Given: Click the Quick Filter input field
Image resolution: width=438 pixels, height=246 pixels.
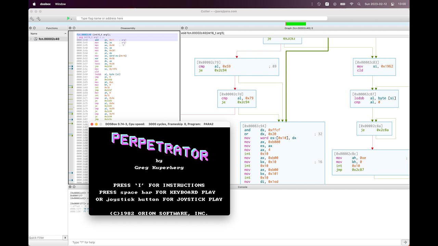Looking at the screenshot, I should coord(46,237).
